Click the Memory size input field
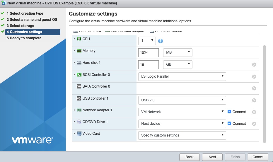This screenshot has width=273, height=162. pyautogui.click(x=148, y=53)
